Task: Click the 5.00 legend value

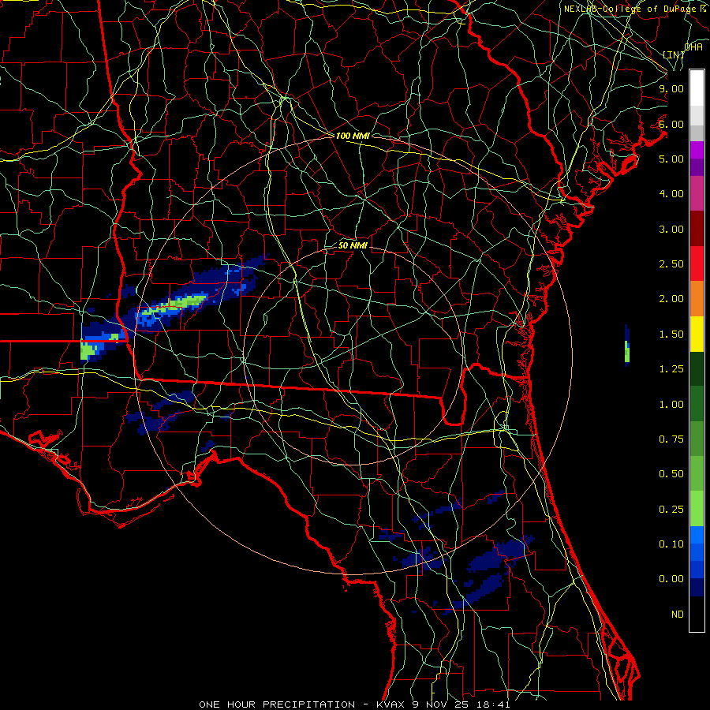Action: coord(671,159)
